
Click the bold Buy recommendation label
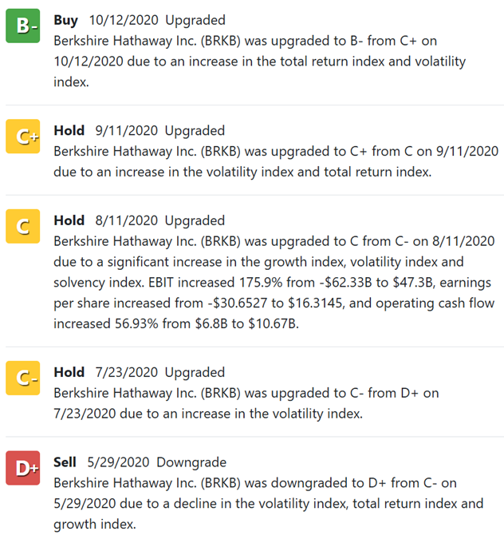pos(65,20)
